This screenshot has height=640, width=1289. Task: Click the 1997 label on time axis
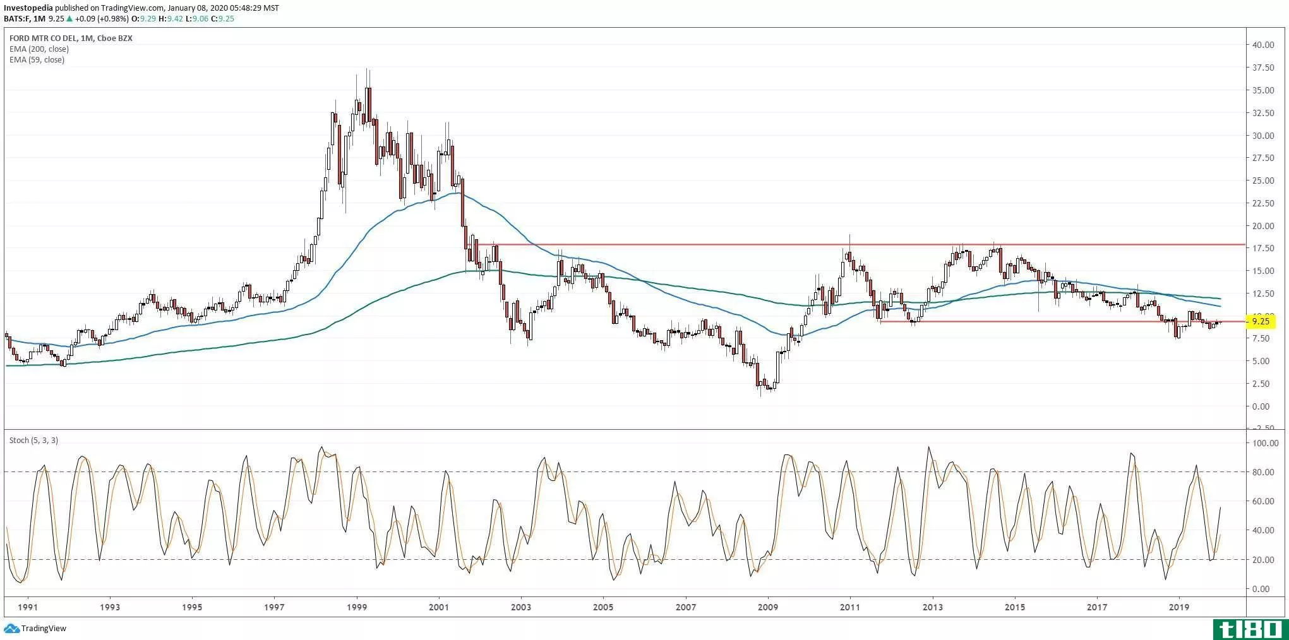(274, 607)
